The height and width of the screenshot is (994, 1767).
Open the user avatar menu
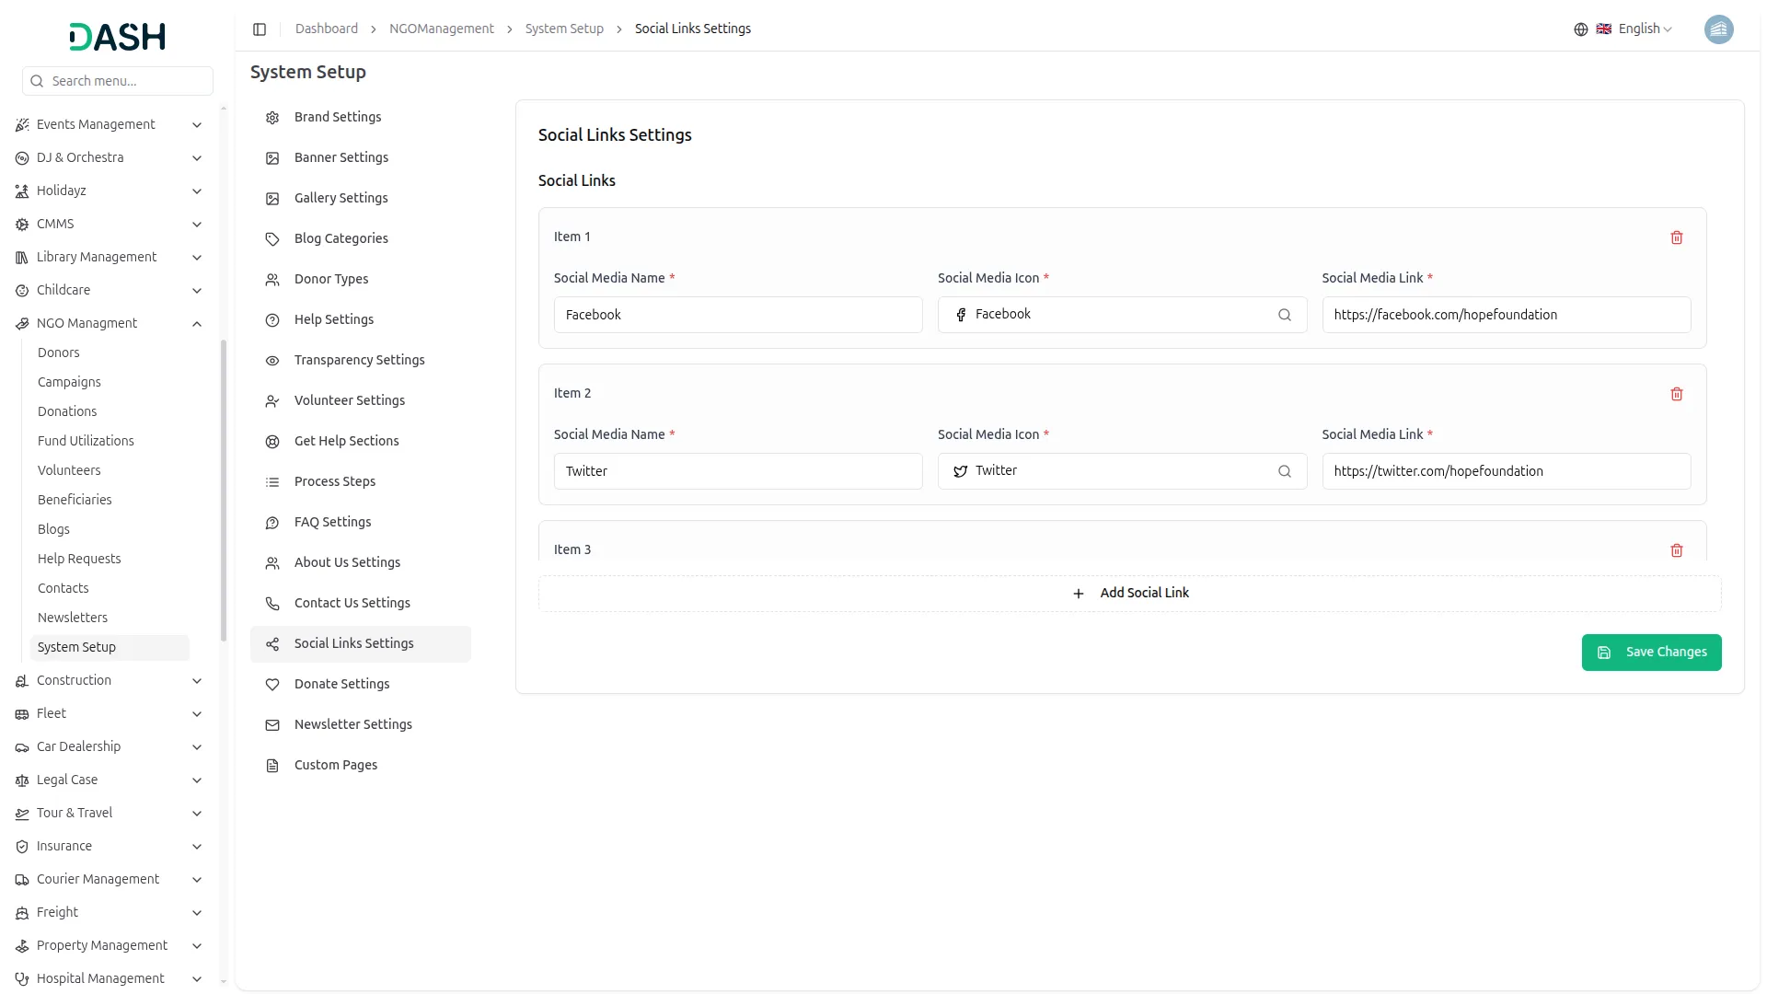(x=1718, y=29)
